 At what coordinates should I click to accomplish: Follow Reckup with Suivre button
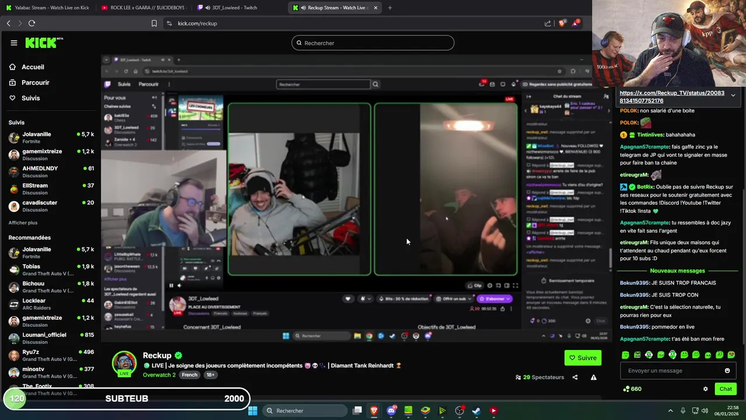click(583, 358)
